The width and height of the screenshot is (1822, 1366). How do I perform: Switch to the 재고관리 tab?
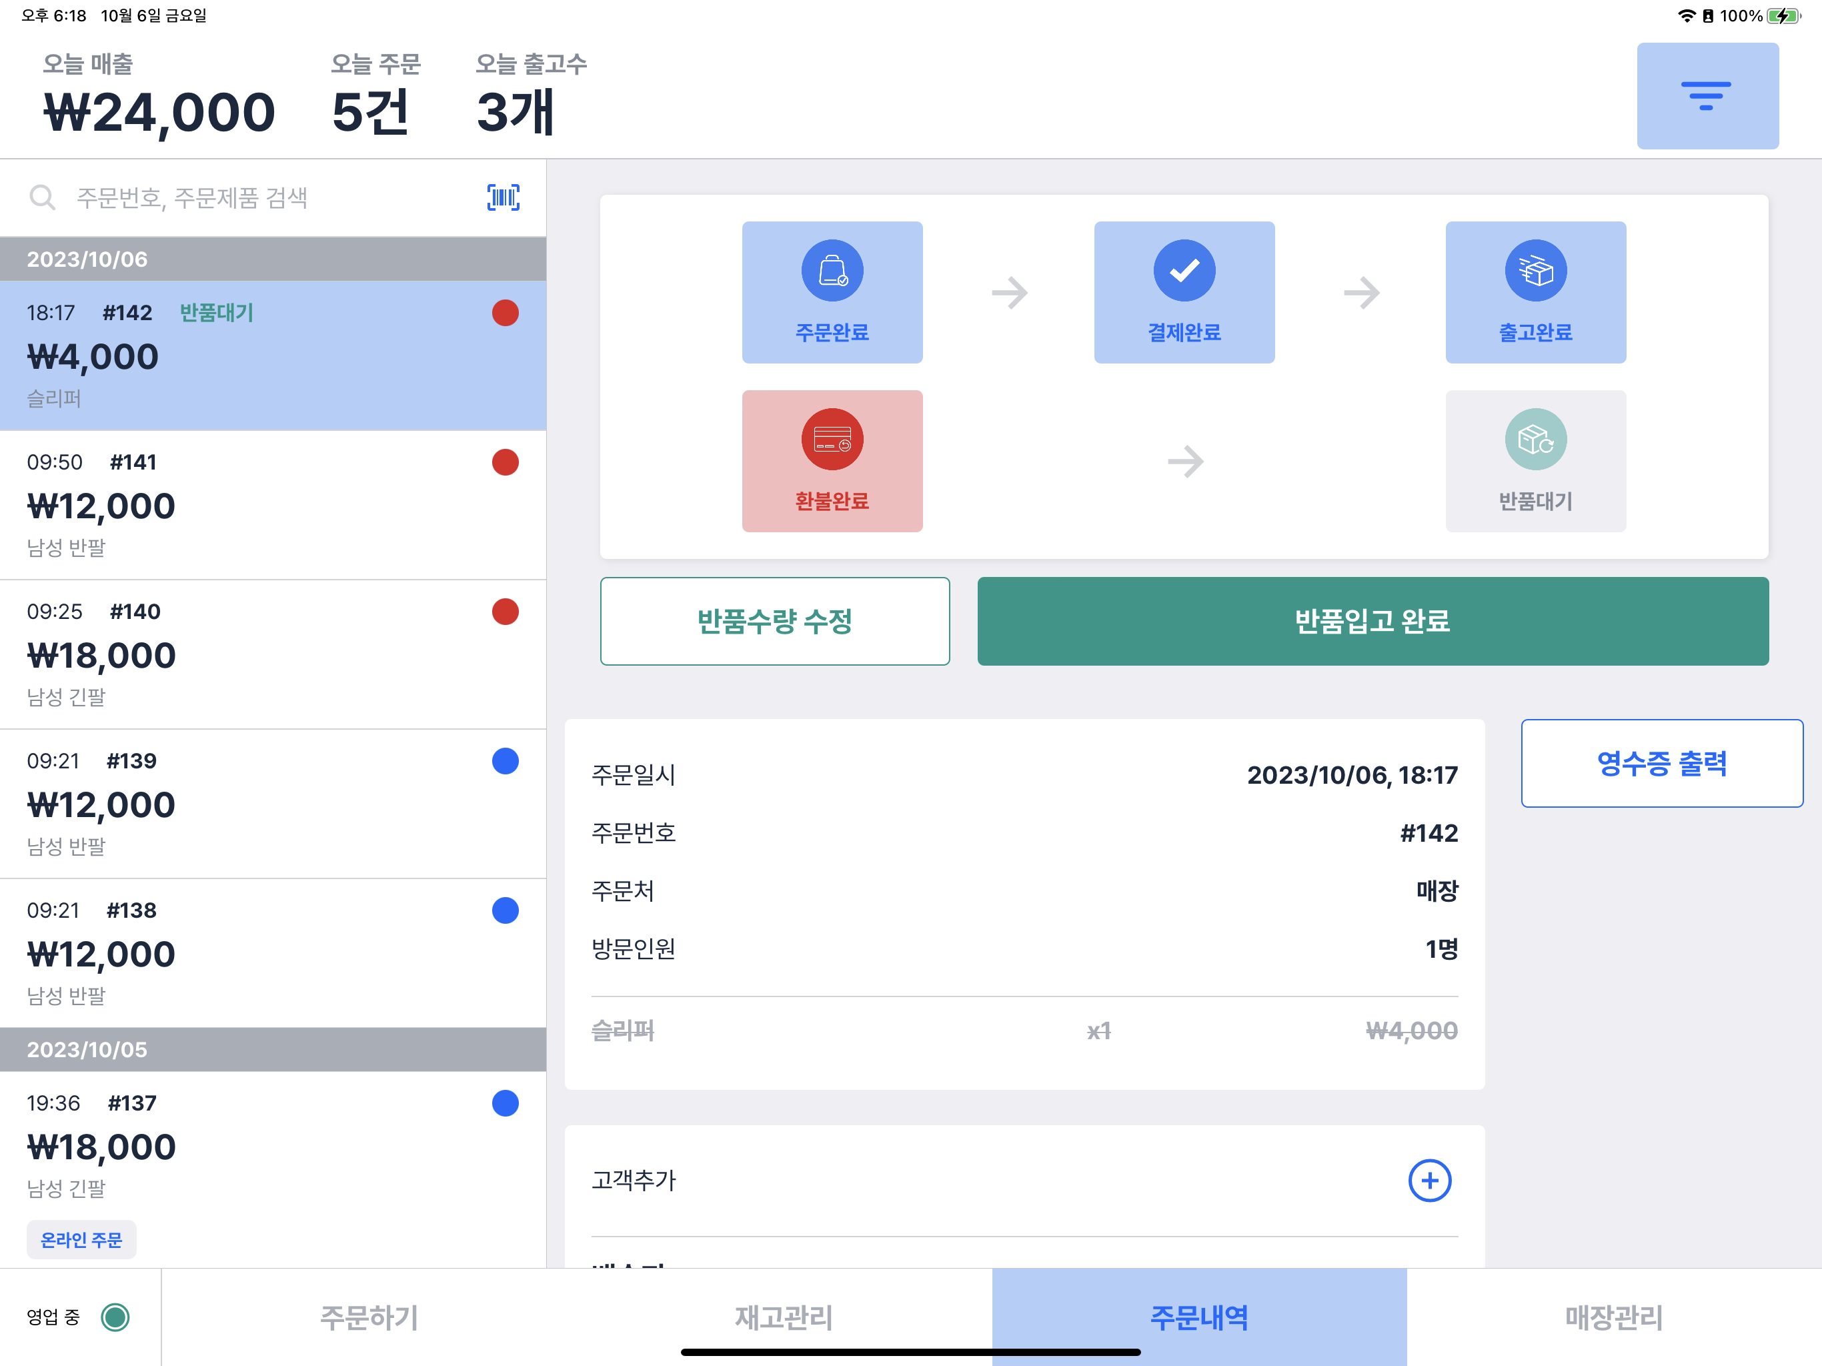pos(784,1317)
